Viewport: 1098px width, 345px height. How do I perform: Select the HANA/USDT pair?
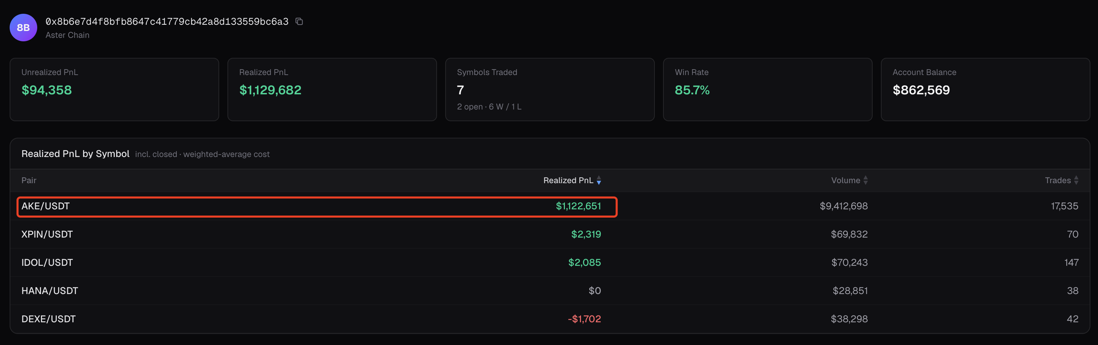point(550,291)
